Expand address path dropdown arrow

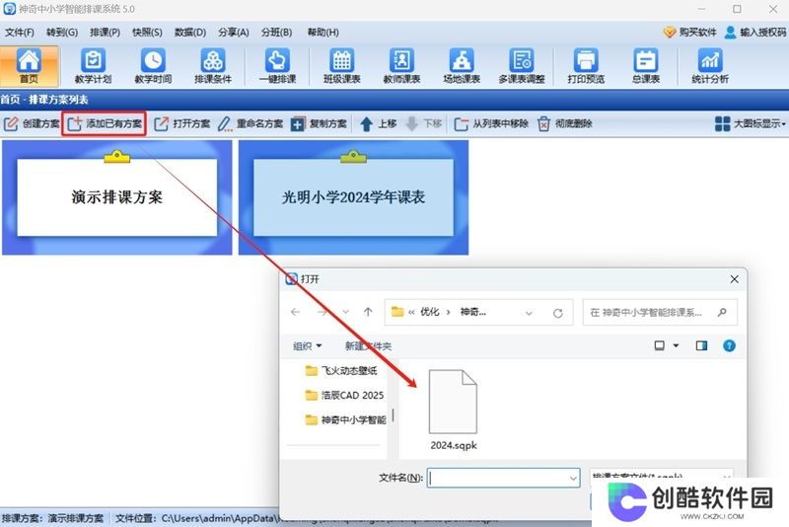(x=529, y=313)
